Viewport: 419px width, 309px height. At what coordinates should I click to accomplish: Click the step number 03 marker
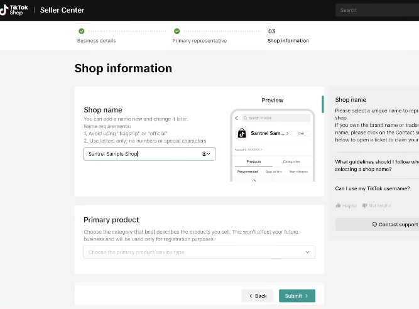(x=271, y=31)
